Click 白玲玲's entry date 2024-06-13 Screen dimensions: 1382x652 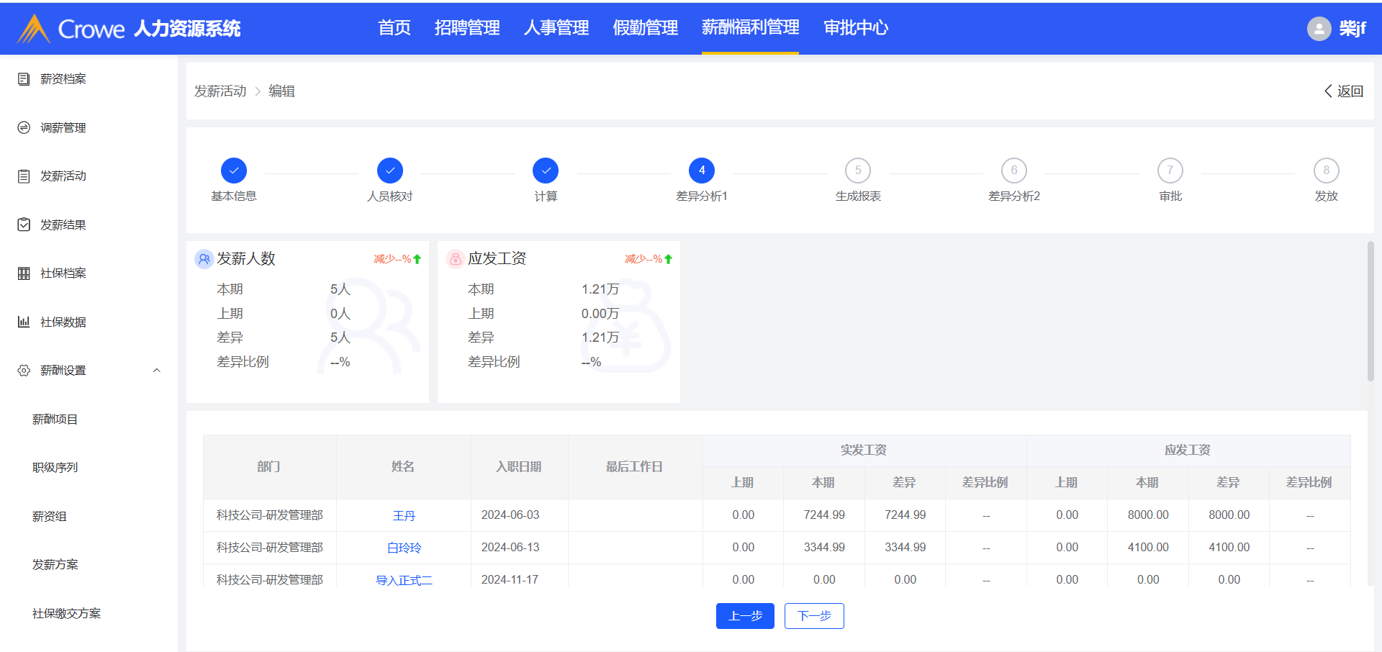510,548
